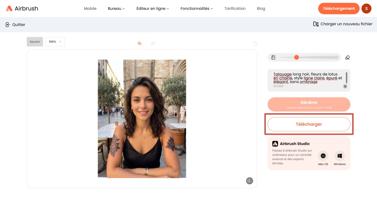Open the Mobile menu item
Screen dimensions: 377x205
(x=90, y=8)
